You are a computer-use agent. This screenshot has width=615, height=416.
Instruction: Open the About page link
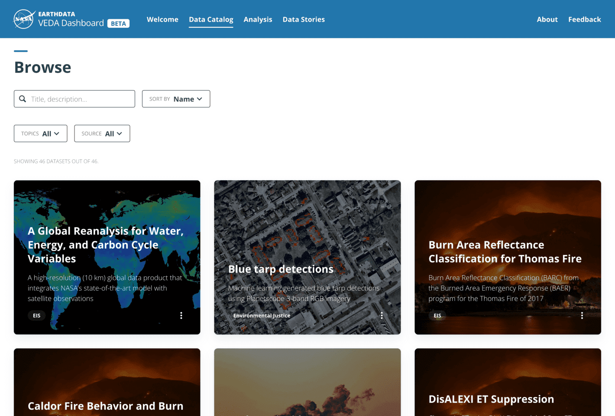point(547,19)
